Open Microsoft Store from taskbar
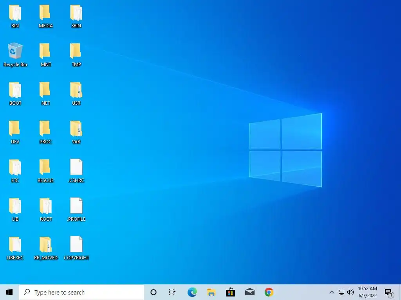 coord(230,292)
